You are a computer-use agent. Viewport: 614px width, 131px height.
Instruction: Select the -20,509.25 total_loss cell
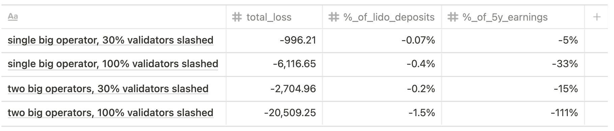point(274,113)
